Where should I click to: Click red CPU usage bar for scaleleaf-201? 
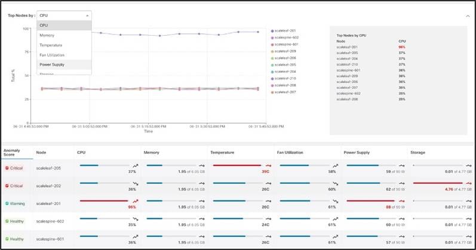click(x=104, y=201)
